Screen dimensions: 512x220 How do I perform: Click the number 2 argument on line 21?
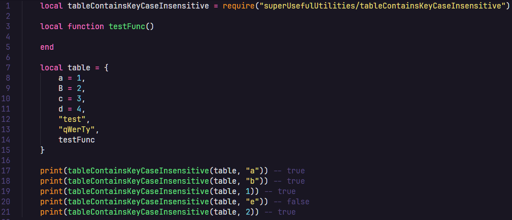248,212
